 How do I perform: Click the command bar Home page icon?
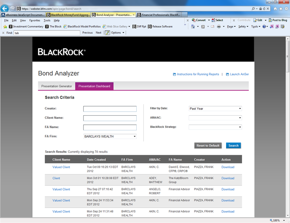point(193,27)
